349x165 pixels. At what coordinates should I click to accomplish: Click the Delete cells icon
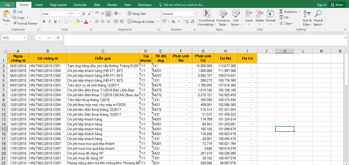tap(260, 14)
